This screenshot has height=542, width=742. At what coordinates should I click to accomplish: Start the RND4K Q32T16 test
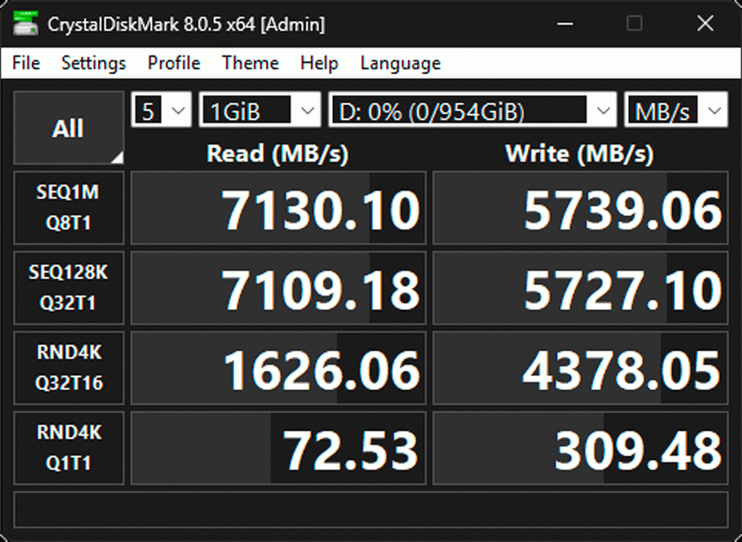point(69,367)
